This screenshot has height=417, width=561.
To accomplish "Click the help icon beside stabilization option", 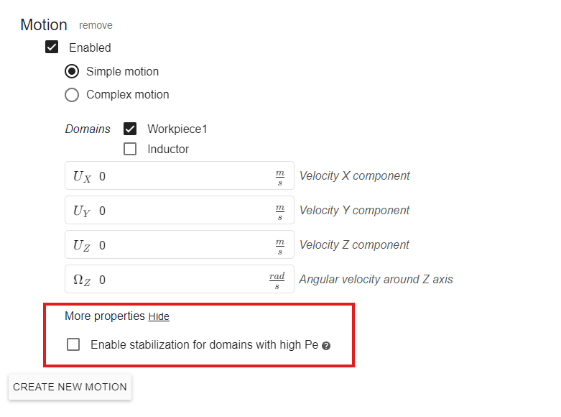I will pos(326,346).
